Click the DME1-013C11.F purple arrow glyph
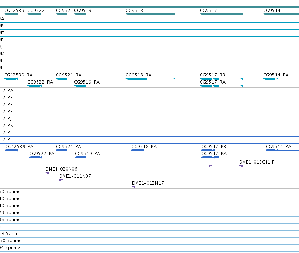299x253 pixels. pyautogui.click(x=241, y=166)
